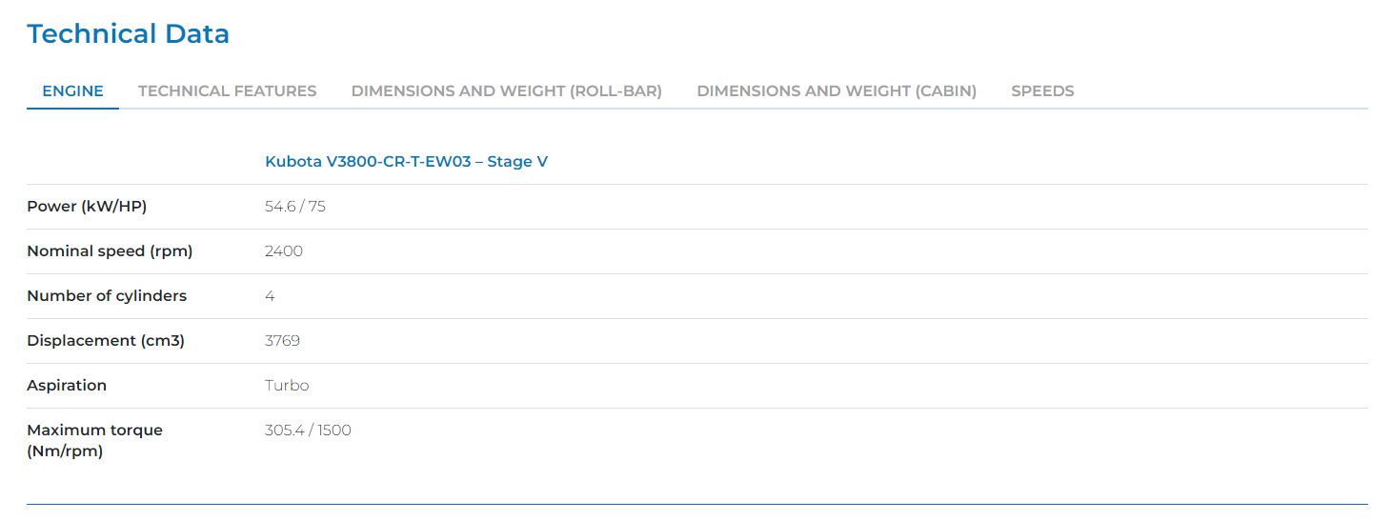Select the Number of cylinders label

click(107, 296)
